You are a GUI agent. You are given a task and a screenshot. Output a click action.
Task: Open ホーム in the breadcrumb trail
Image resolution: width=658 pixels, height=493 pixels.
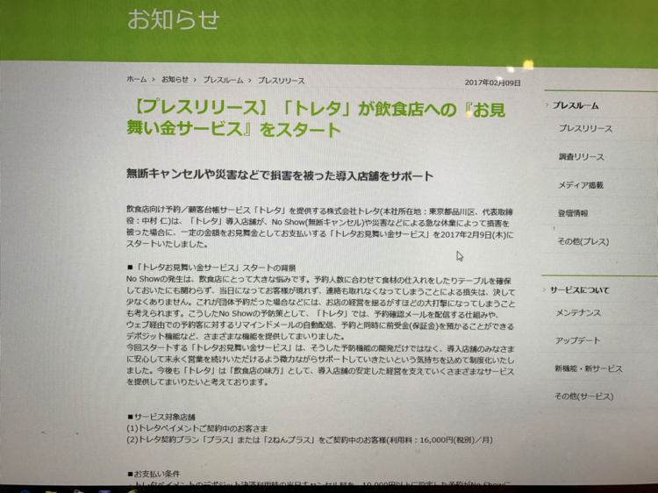[x=136, y=79]
